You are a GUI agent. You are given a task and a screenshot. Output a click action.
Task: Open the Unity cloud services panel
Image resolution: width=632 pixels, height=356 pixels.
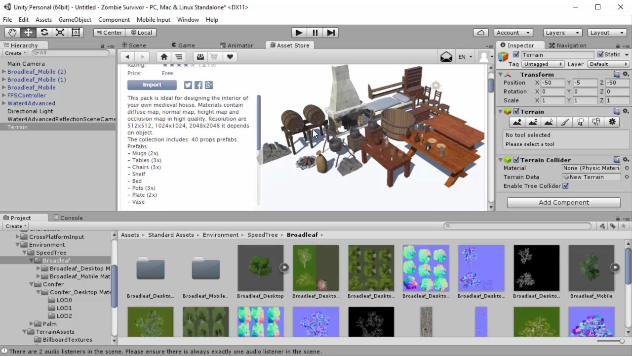[x=481, y=33]
